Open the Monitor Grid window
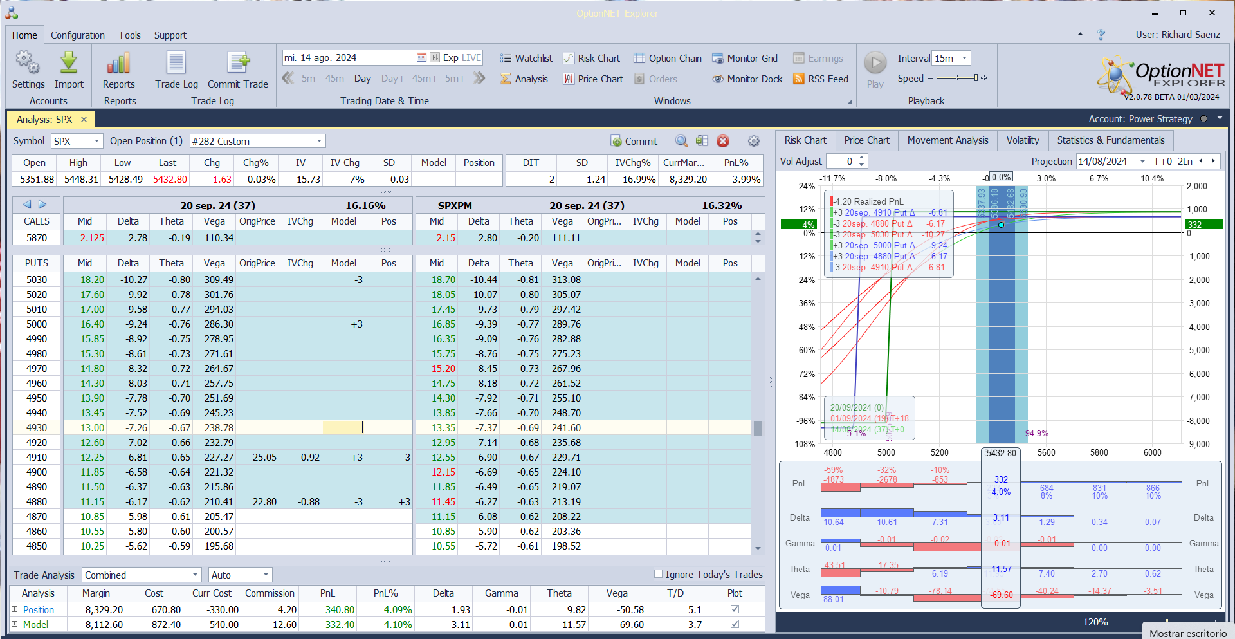Screen dimensions: 1235x639 click(745, 58)
